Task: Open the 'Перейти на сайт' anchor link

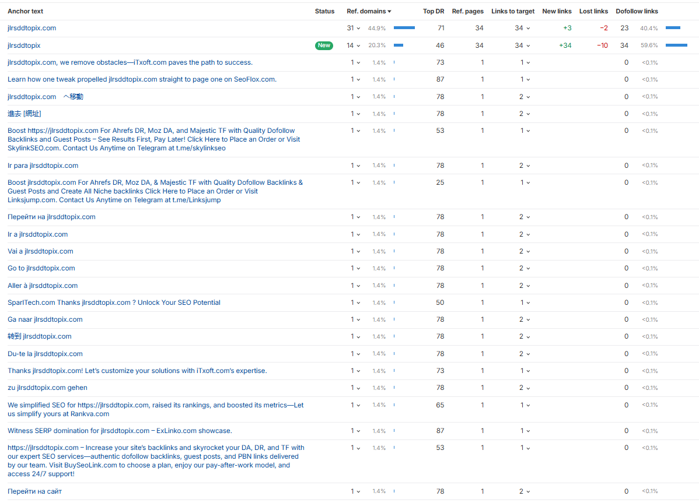Action: pyautogui.click(x=34, y=491)
